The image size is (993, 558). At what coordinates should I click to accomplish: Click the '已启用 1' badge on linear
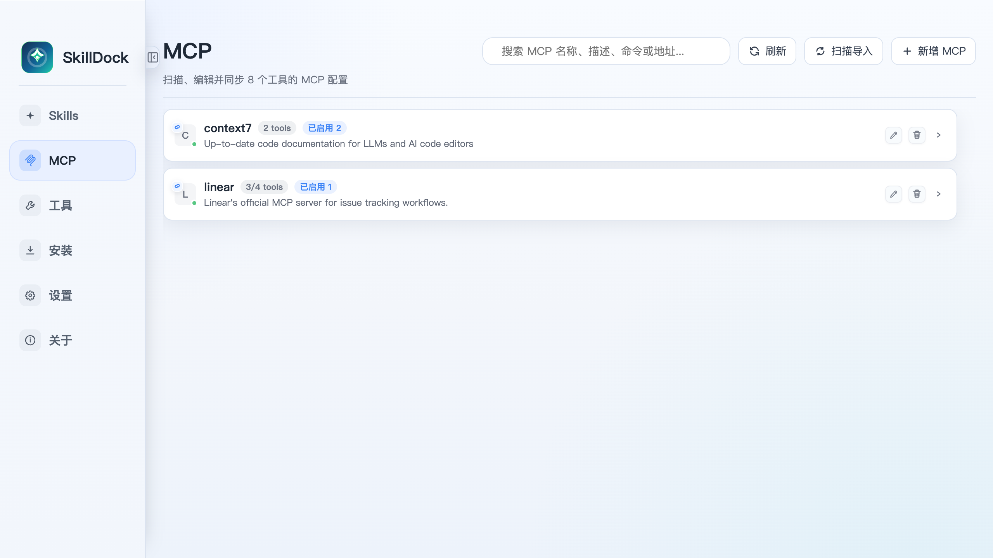(316, 187)
